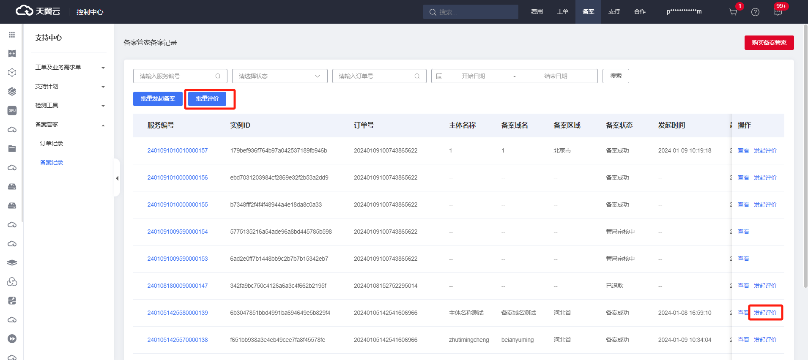
Task: Click 控制中心 in the header
Action: coord(90,12)
